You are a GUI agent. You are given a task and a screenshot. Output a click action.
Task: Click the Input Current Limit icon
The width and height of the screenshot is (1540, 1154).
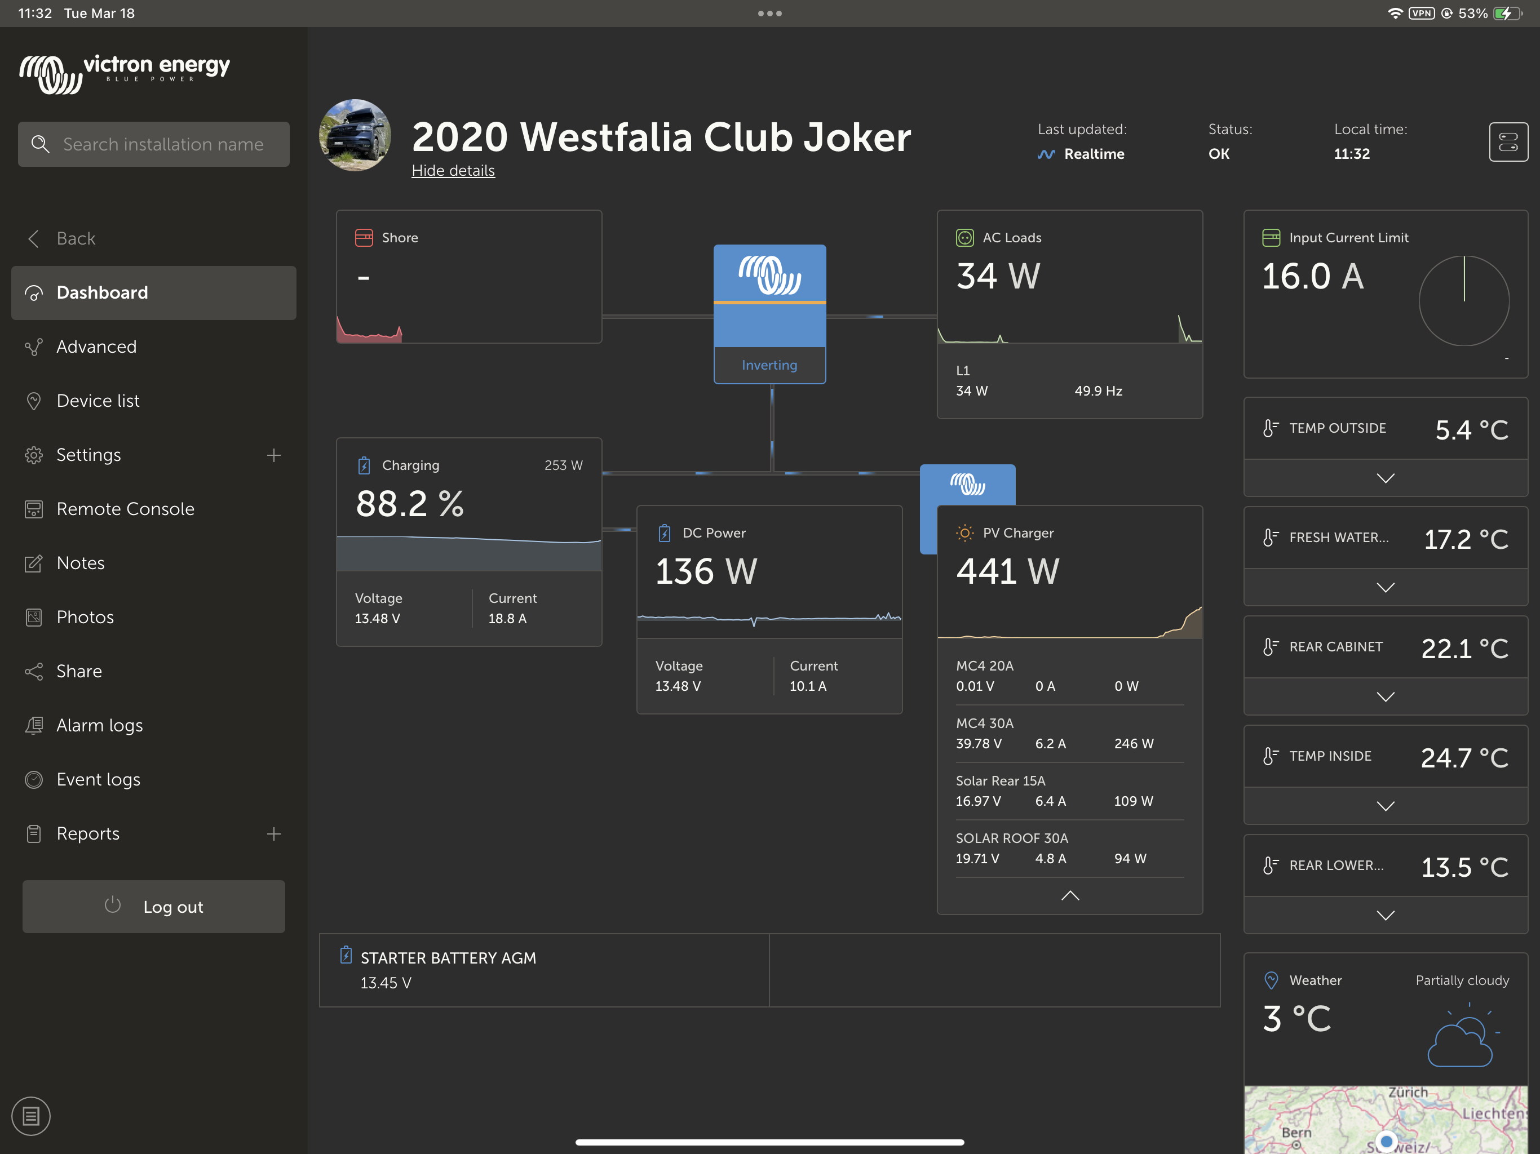click(x=1271, y=238)
